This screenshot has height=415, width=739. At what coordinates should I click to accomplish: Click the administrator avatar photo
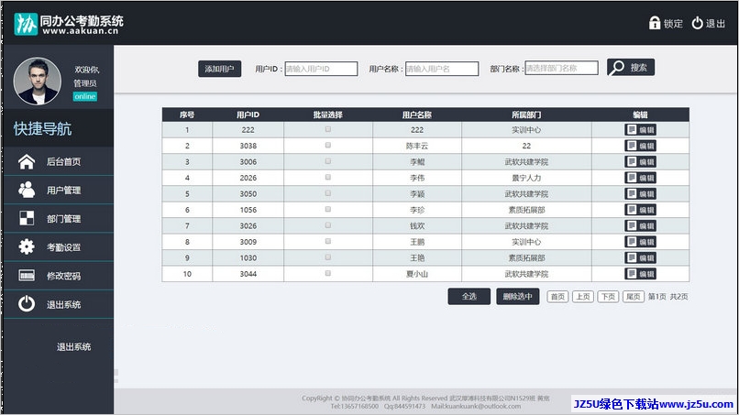pyautogui.click(x=38, y=81)
